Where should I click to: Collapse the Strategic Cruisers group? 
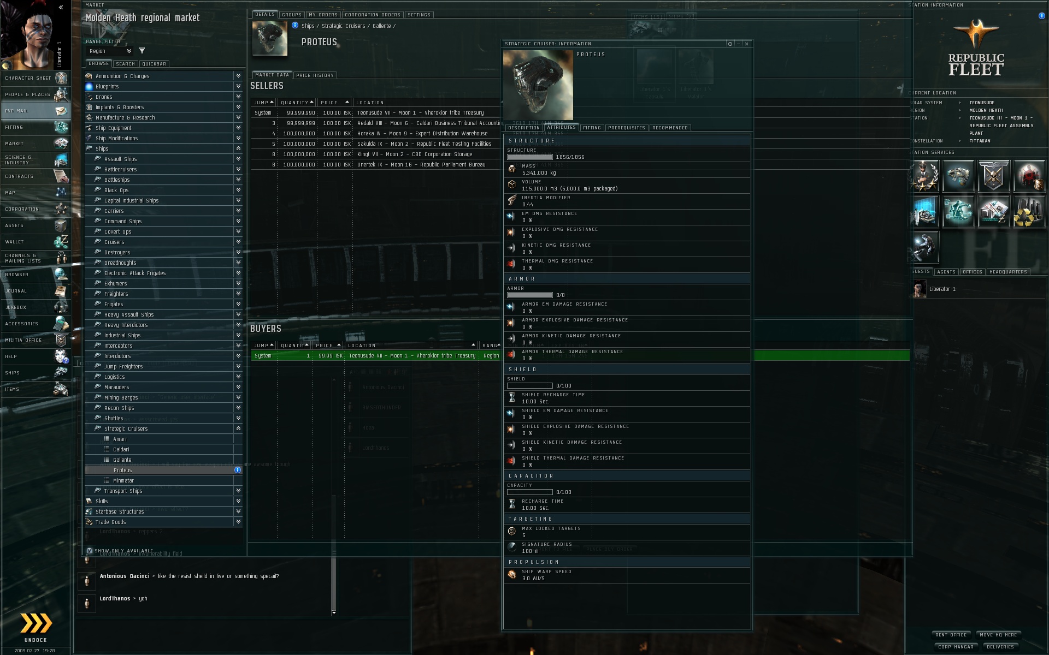[238, 428]
